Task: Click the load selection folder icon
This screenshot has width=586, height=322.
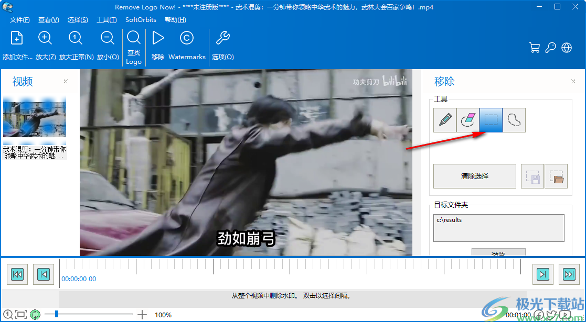Action: 556,176
